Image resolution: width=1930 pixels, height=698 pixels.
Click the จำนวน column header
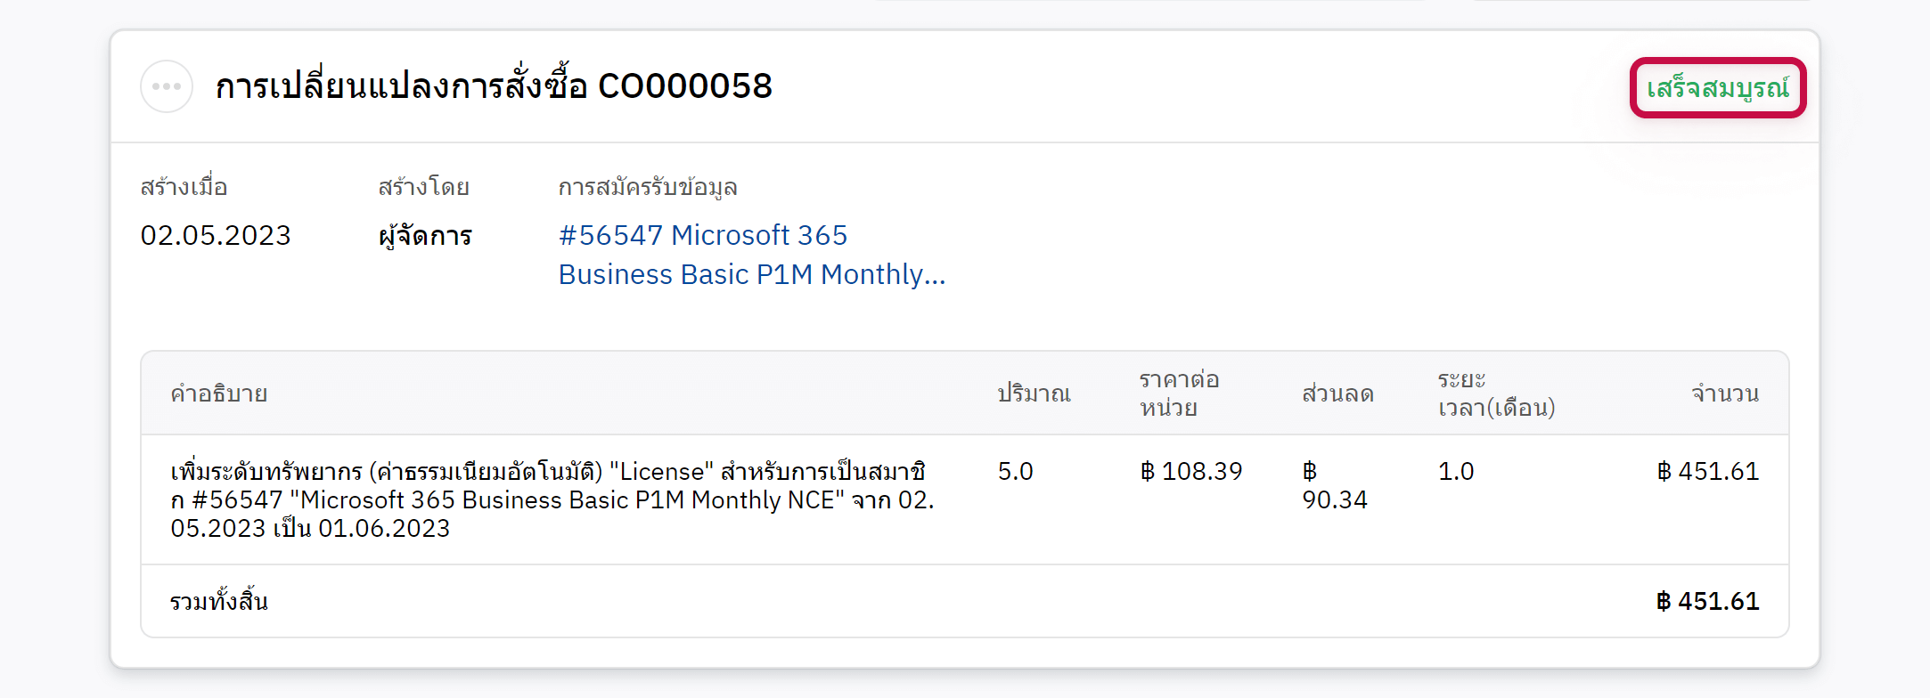pyautogui.click(x=1725, y=394)
